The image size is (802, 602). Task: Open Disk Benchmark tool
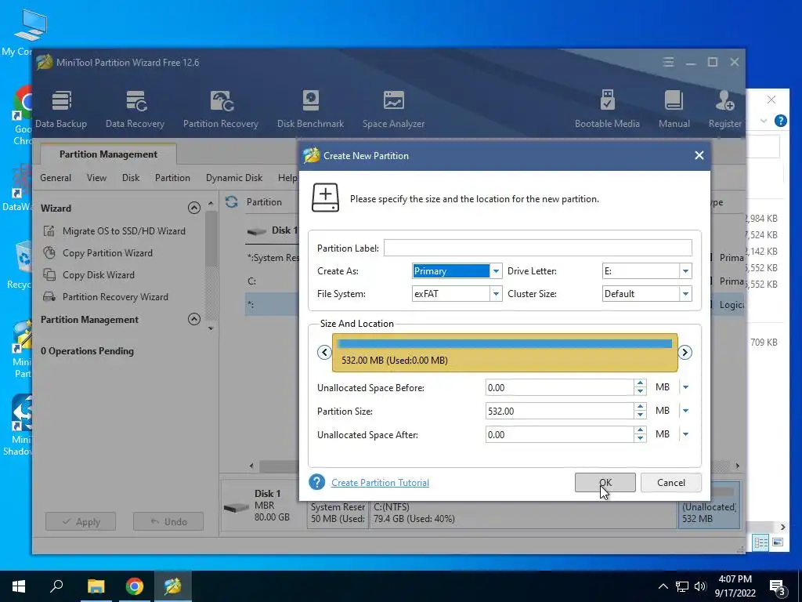[x=310, y=110]
